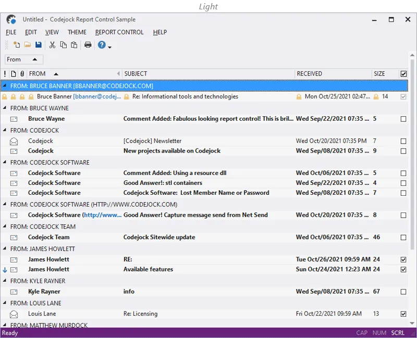
Task: Collapse the FROM: CODEJOCK group
Action: click(x=5, y=130)
